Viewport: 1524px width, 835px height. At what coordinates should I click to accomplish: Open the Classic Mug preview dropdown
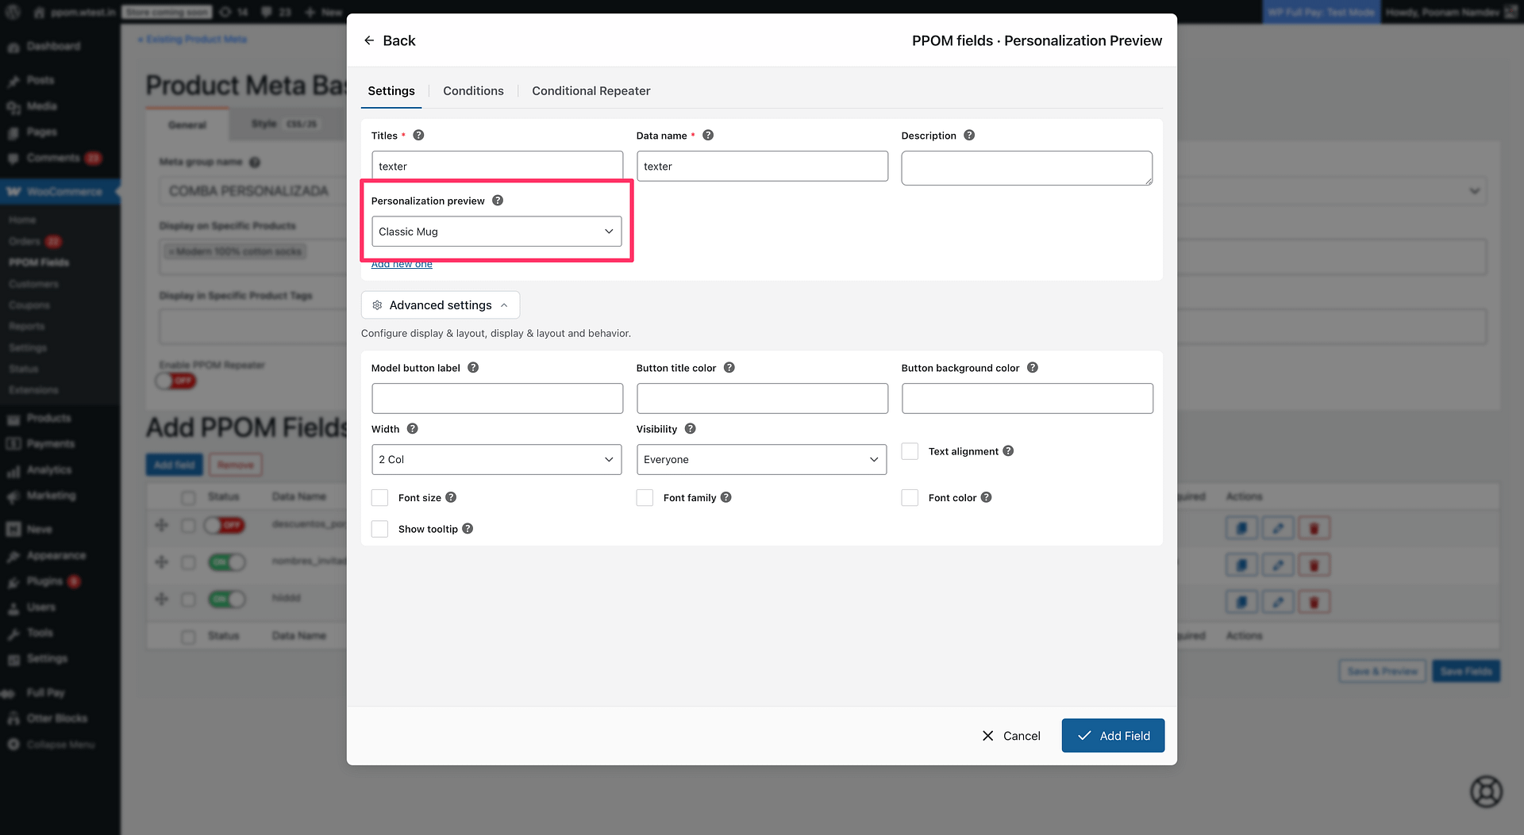tap(497, 232)
